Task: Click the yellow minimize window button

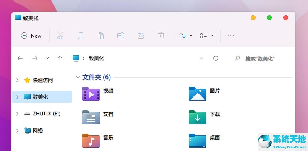Action: pyautogui.click(x=253, y=18)
